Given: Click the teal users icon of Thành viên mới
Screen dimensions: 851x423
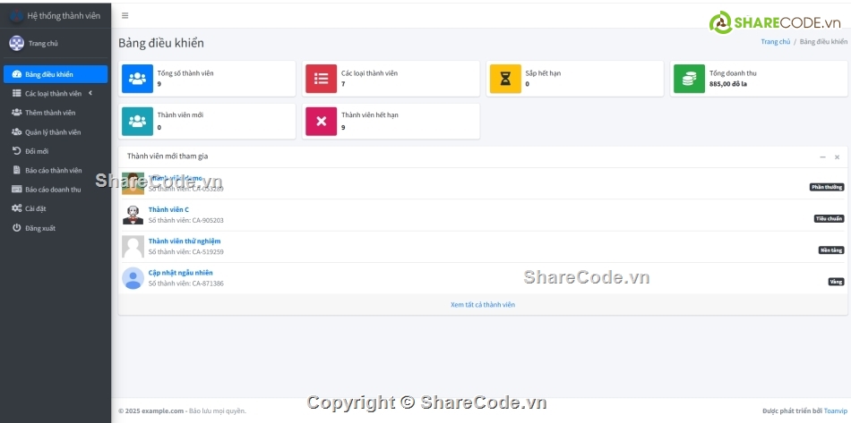Looking at the screenshot, I should [137, 122].
